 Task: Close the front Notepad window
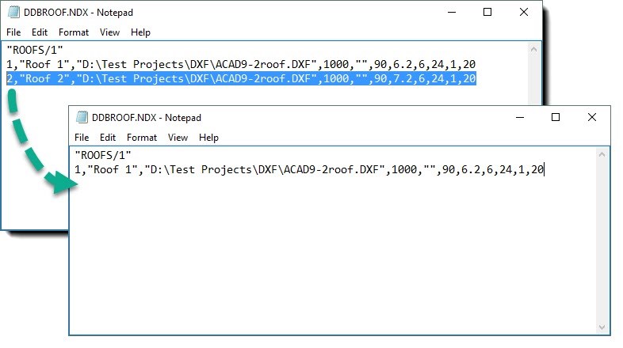point(591,117)
